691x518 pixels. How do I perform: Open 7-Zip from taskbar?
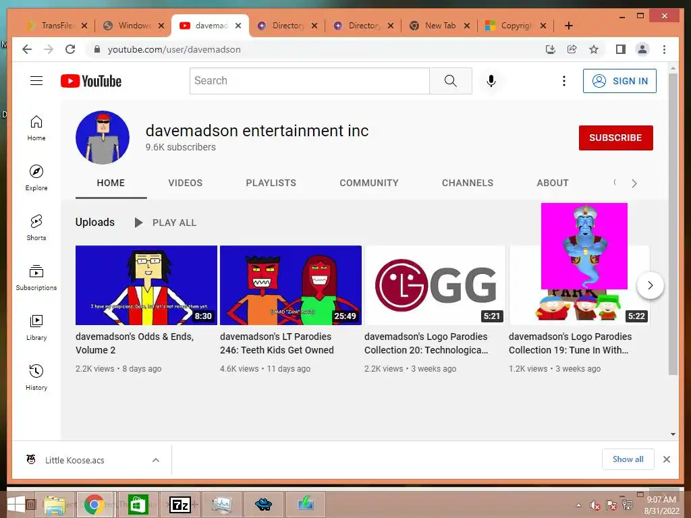[180, 505]
